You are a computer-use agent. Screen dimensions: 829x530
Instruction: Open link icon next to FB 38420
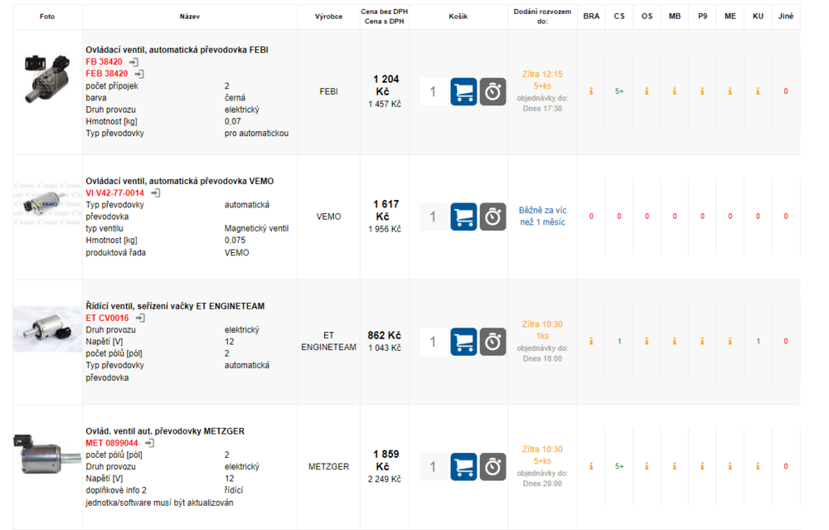coord(133,62)
